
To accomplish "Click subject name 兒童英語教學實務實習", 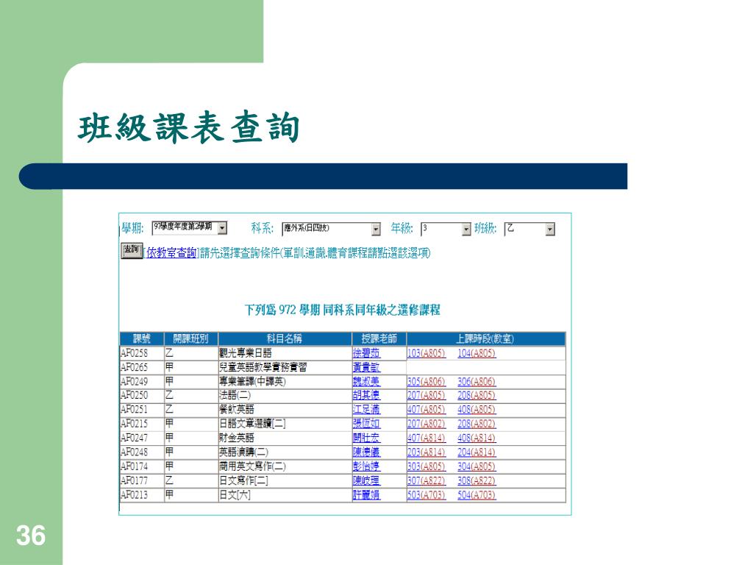I will pyautogui.click(x=263, y=368).
